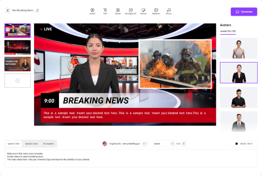Select the Thanks For Watching scene thumbnail
Image resolution: width=262 pixels, height=175 pixels.
(18, 64)
